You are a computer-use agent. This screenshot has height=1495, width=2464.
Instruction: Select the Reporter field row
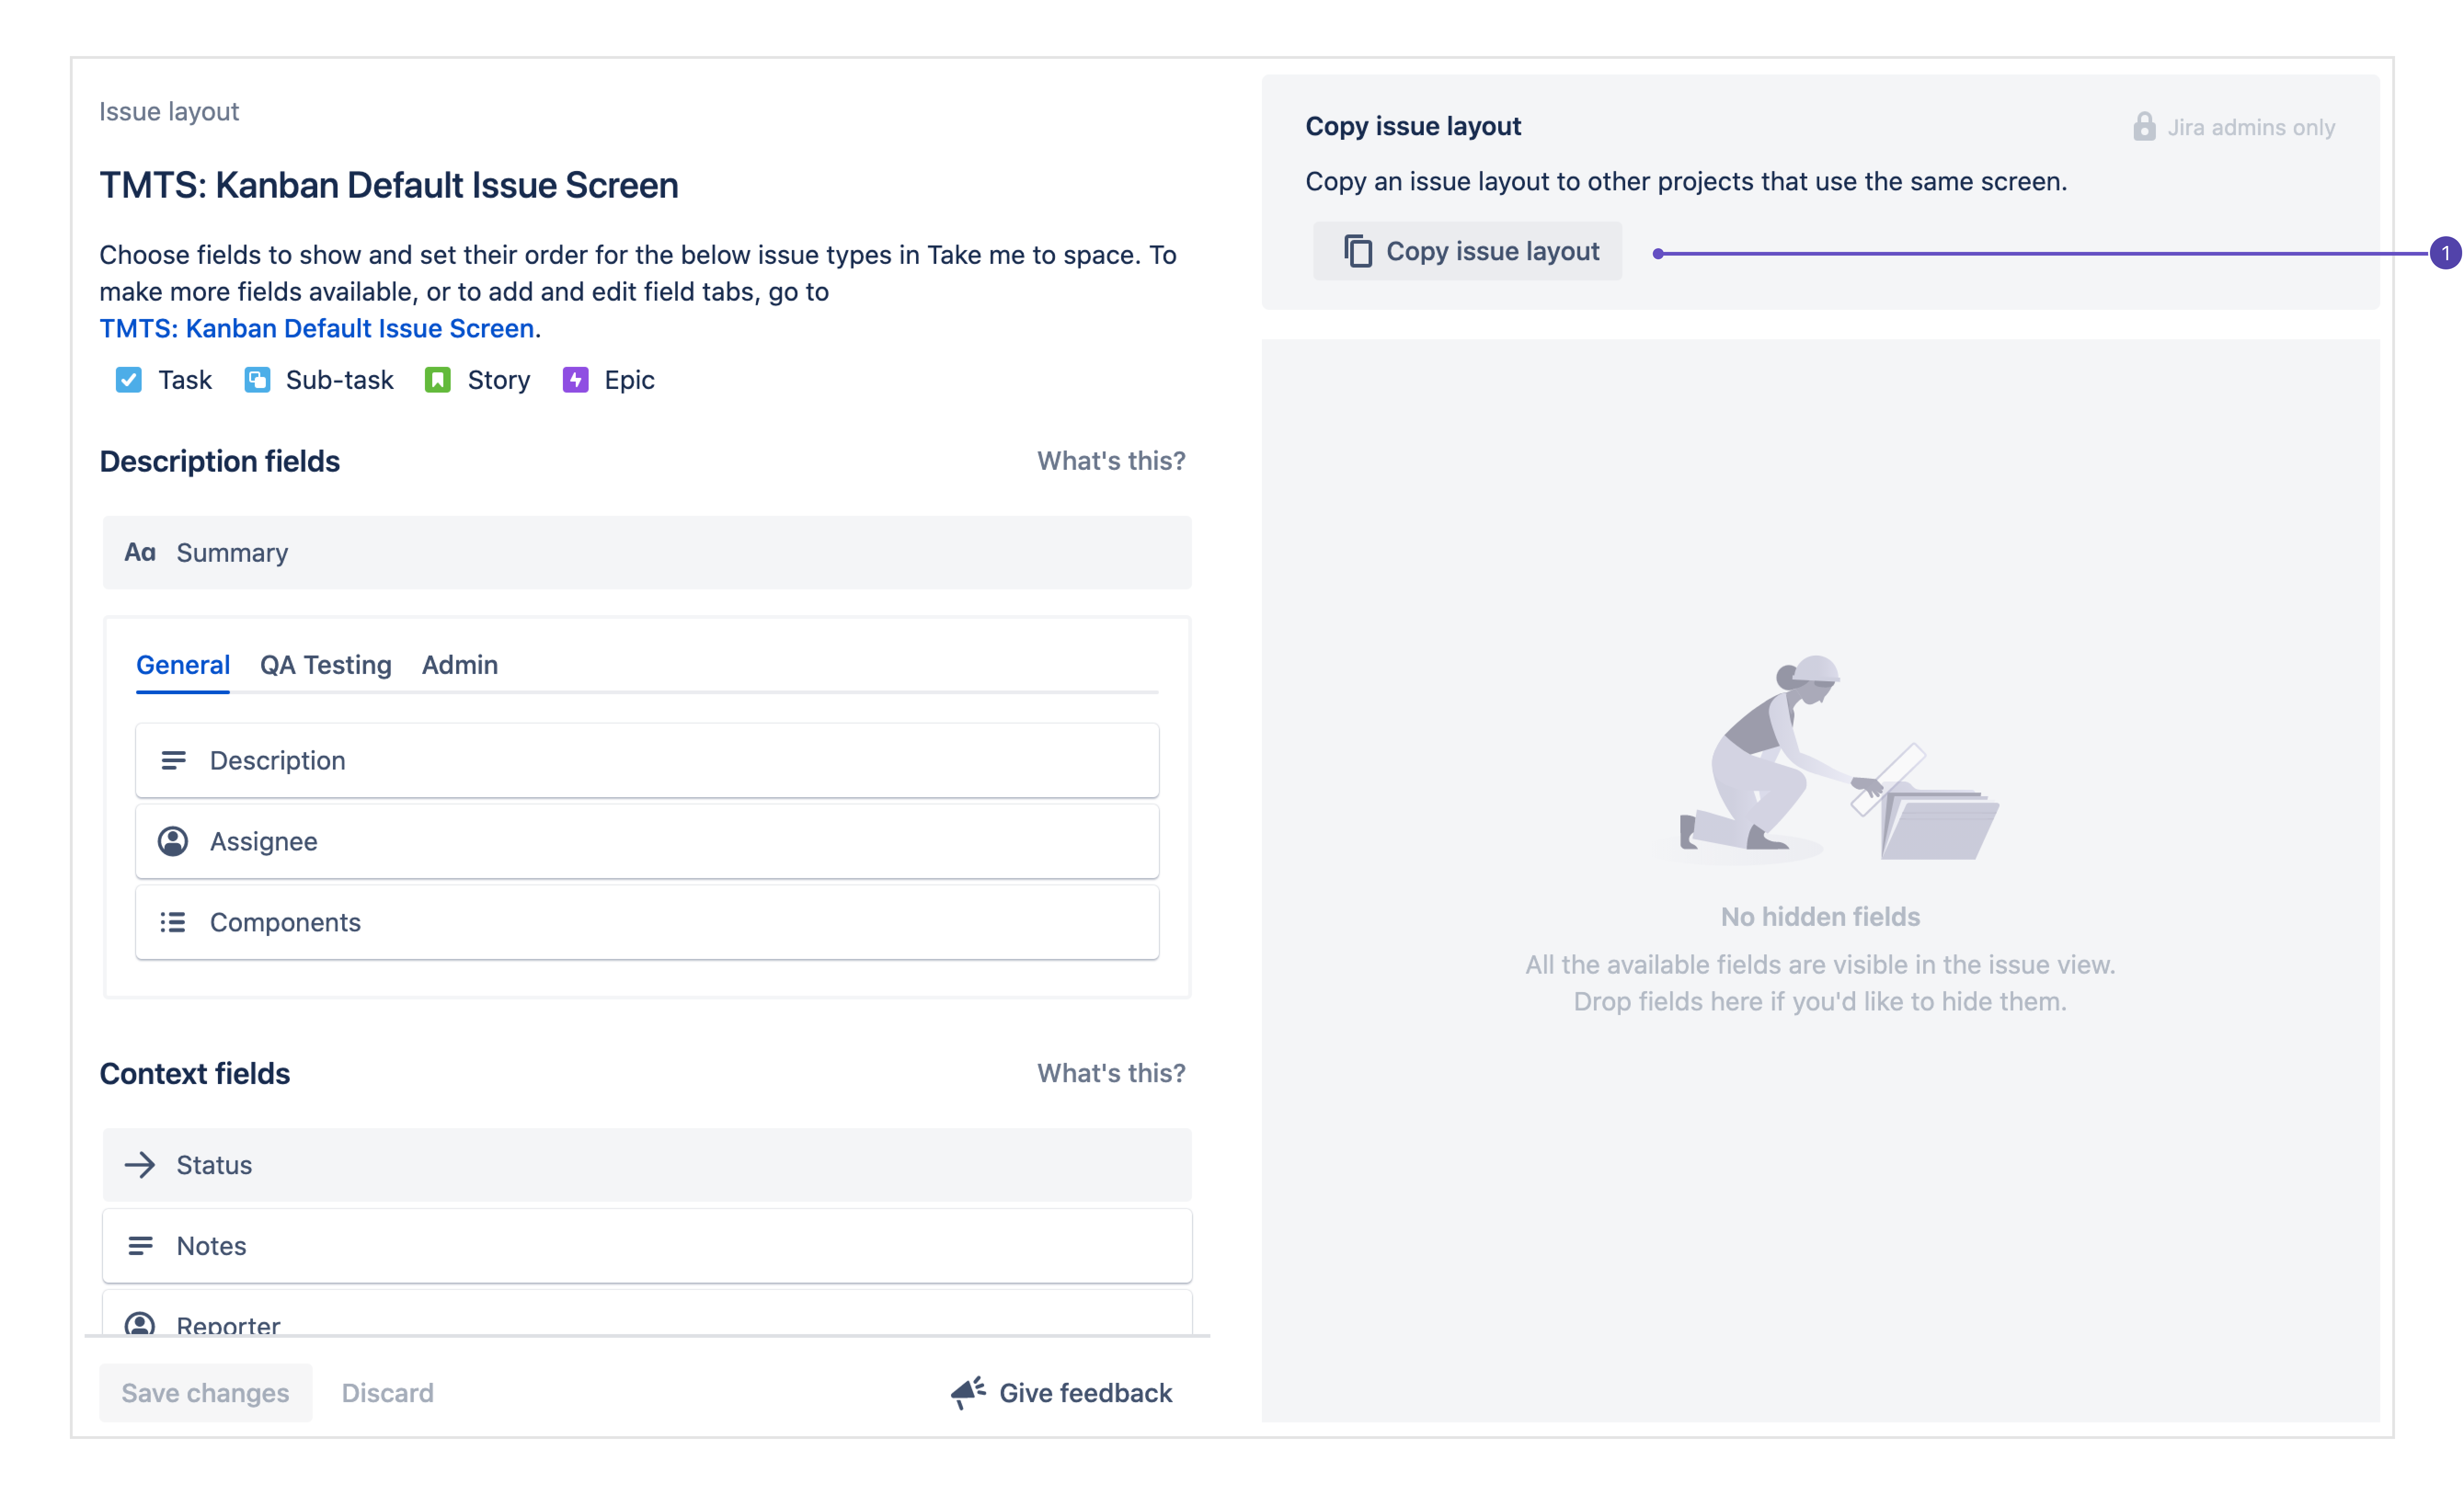click(x=647, y=1313)
